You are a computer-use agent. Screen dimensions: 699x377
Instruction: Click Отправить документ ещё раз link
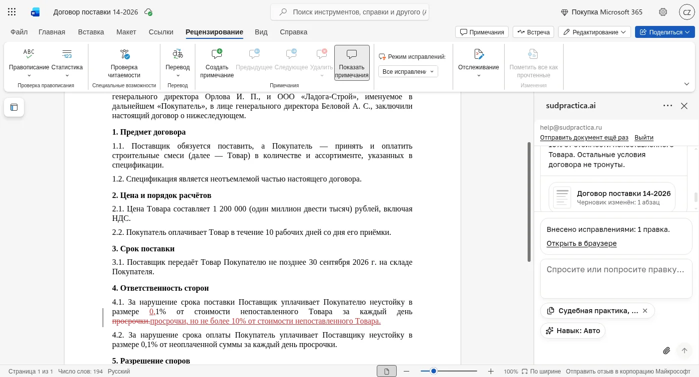point(584,138)
